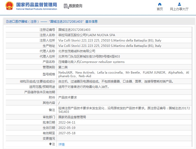This screenshot has height=149, width=196.
Task: Select 审批部门 value 国家药品监督管理局
Action: (72, 117)
